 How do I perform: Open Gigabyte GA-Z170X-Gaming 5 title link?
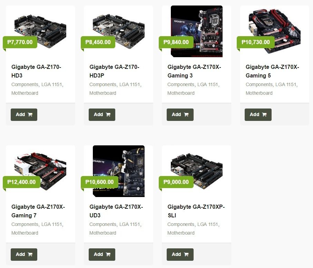pos(272,71)
